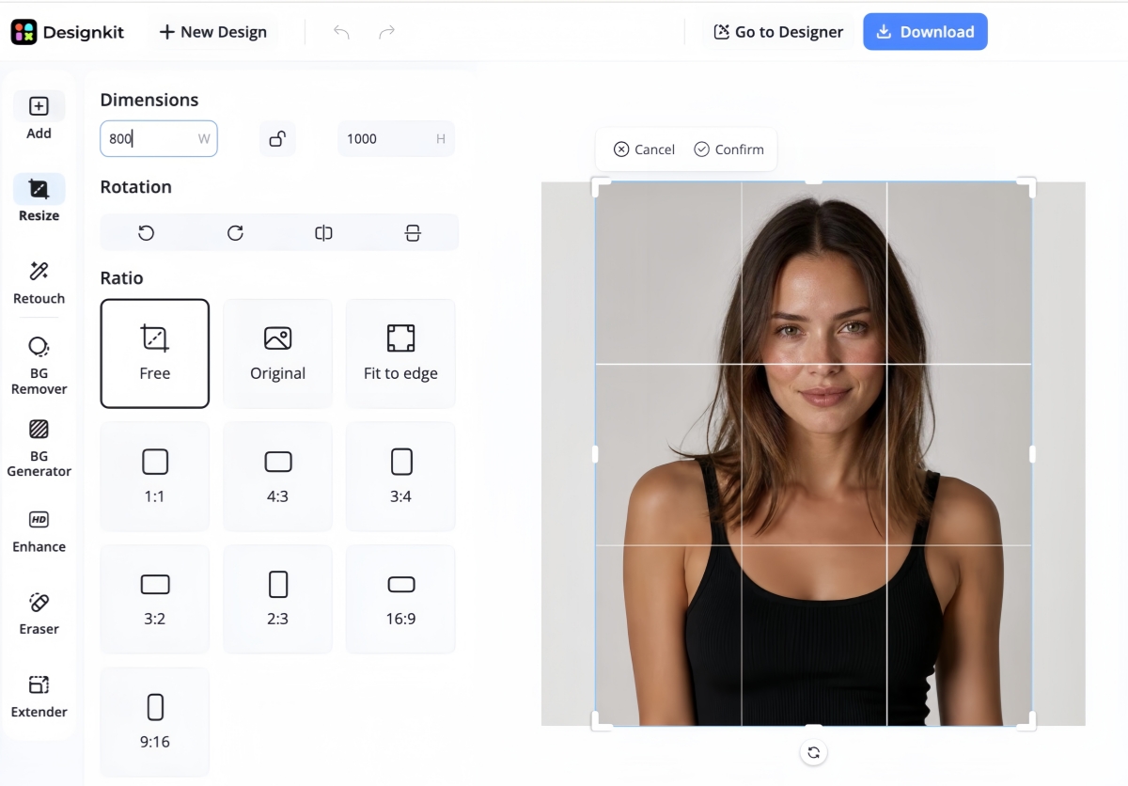Rotate image clockwise

[x=235, y=232]
